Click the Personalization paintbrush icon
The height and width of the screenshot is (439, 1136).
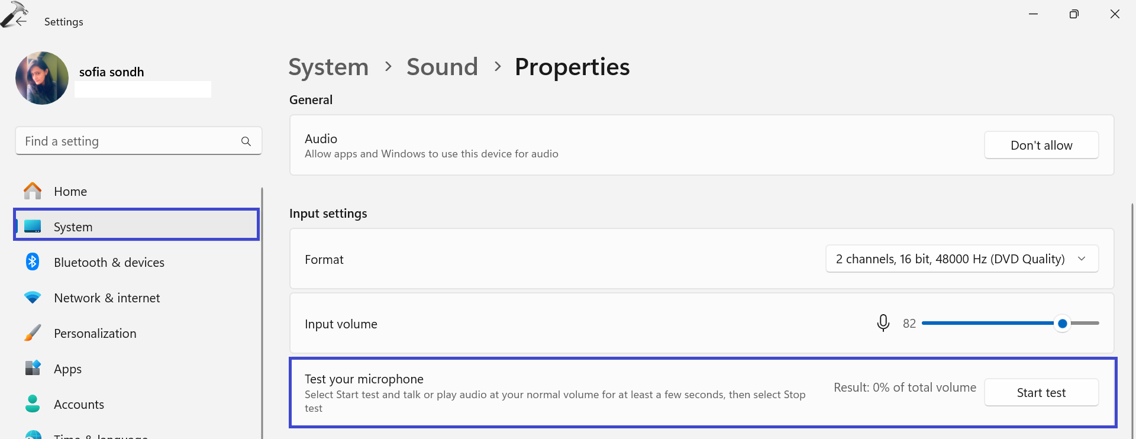[33, 333]
